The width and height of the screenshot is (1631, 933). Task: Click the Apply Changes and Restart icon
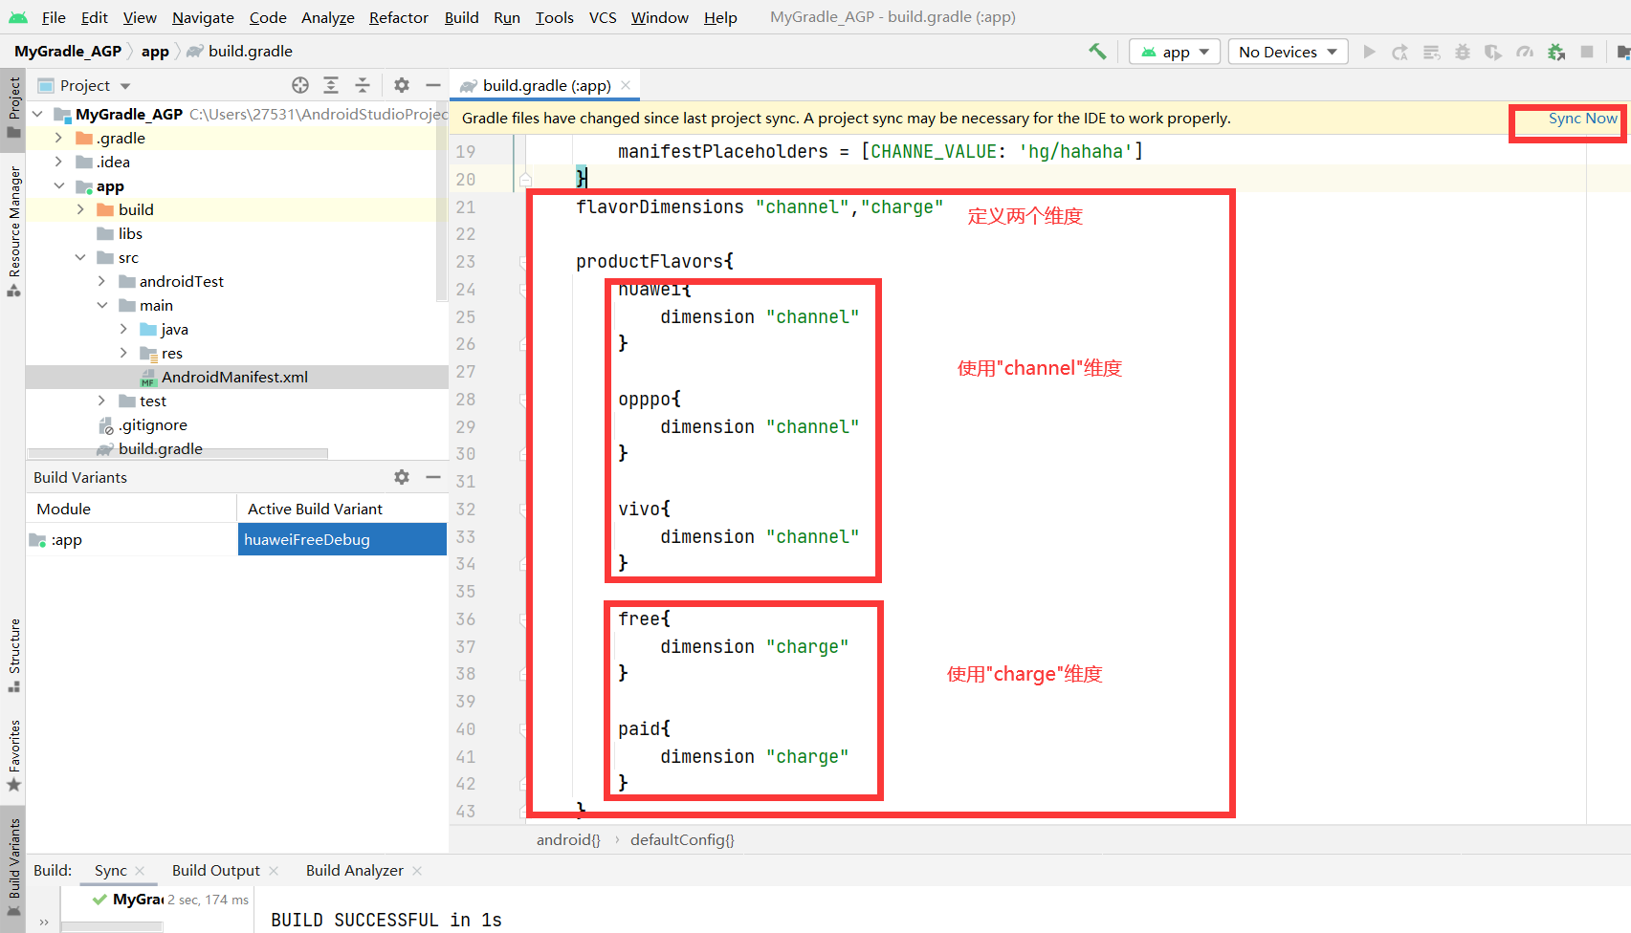[x=1400, y=52]
